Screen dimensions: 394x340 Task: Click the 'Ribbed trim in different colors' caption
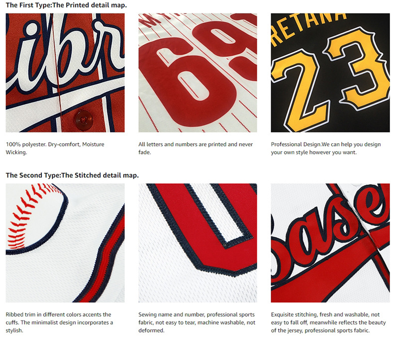(x=59, y=323)
